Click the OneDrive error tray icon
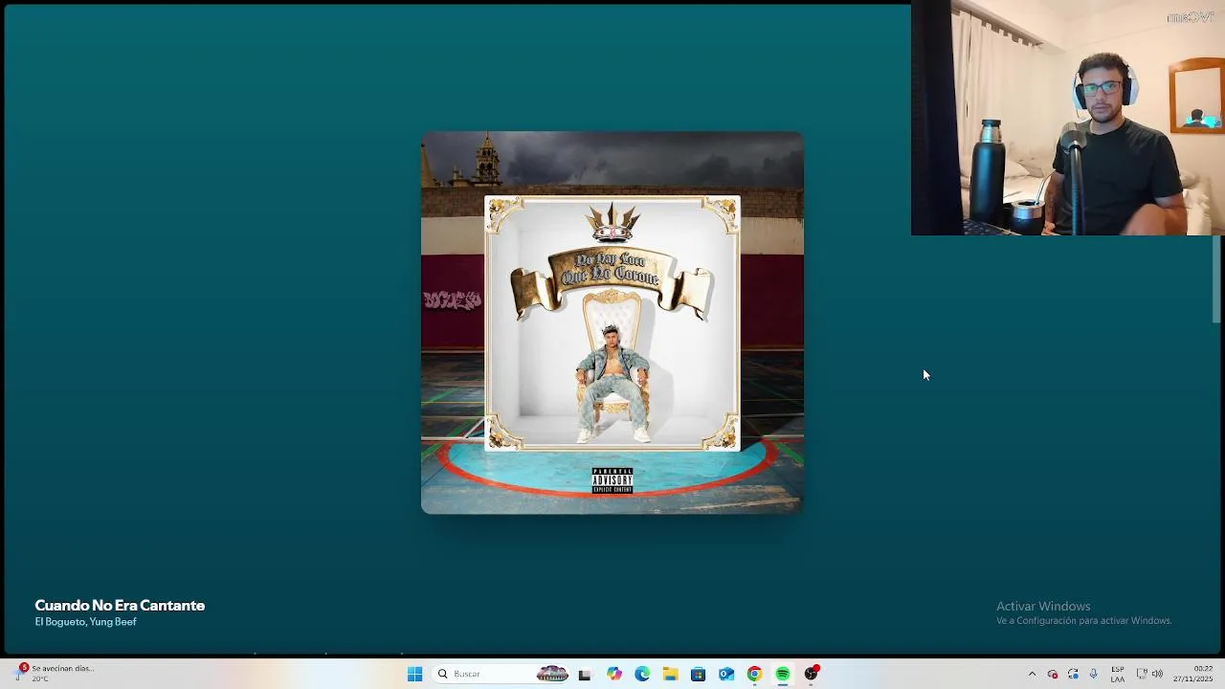This screenshot has height=689, width=1225. click(x=1053, y=674)
